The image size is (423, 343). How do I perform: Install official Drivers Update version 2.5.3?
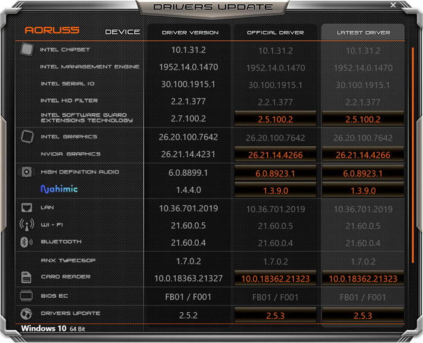pyautogui.click(x=276, y=315)
